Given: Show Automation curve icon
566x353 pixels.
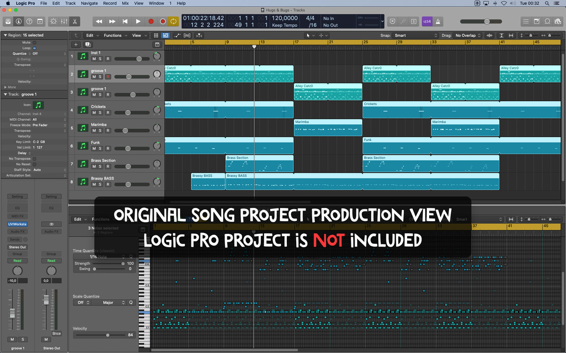Looking at the screenshot, I should click(177, 35).
